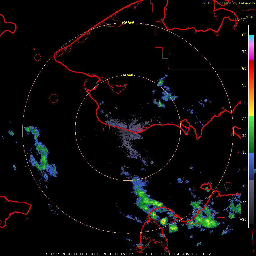Image resolution: width=256 pixels, height=256 pixels.
Task: Click the positive 10 value on the dBZ scale
Action: (244, 152)
